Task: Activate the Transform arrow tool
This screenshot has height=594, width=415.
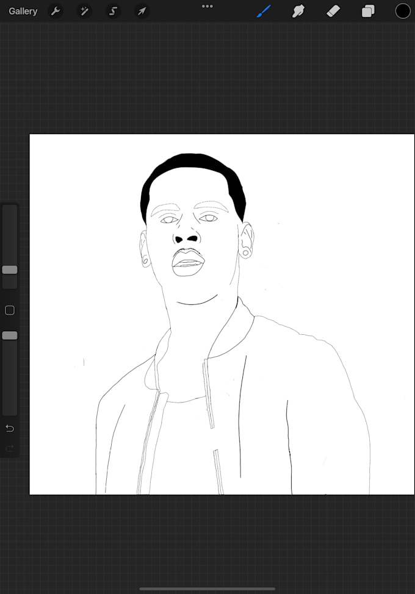Action: (142, 12)
